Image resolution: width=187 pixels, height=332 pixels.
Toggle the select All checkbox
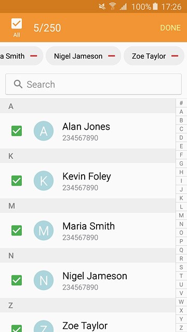pos(17,24)
